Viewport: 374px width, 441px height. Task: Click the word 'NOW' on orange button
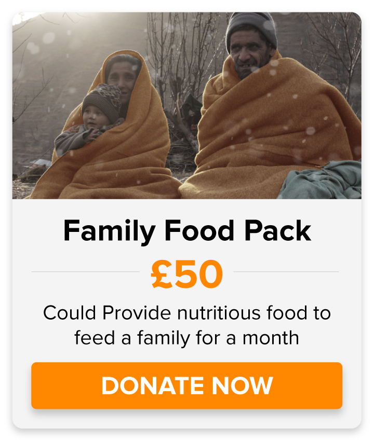point(242,385)
